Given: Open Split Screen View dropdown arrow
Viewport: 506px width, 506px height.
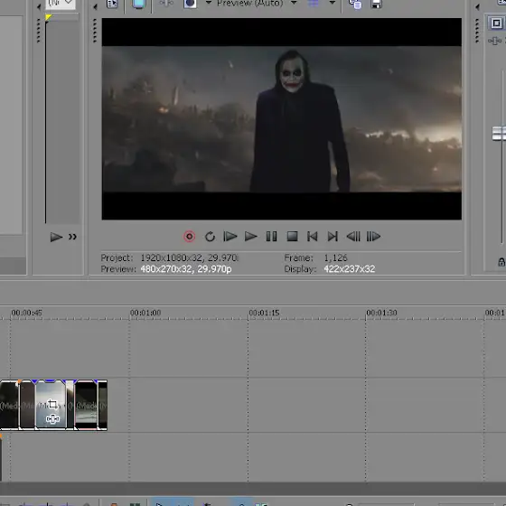Looking at the screenshot, I should 209,3.
